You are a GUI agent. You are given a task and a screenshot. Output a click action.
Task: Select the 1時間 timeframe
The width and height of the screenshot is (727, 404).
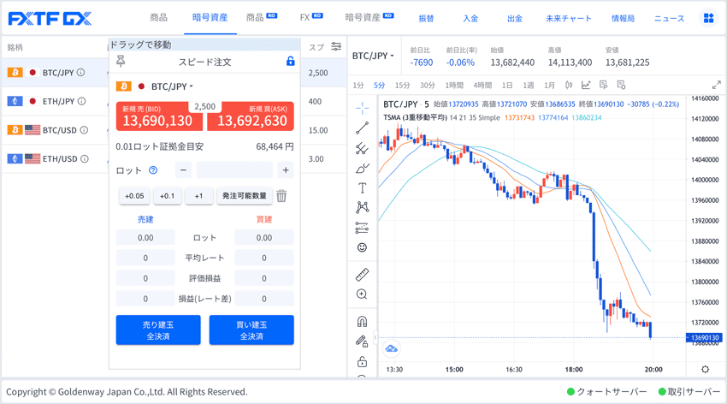tap(454, 85)
